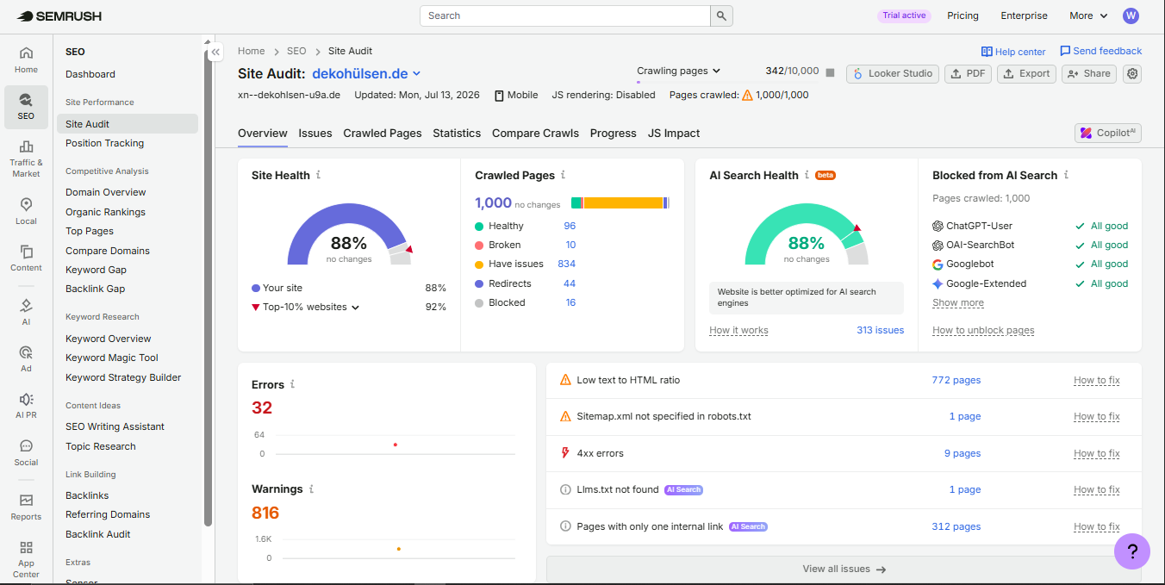
Task: Click View all issues button
Action: click(x=844, y=569)
